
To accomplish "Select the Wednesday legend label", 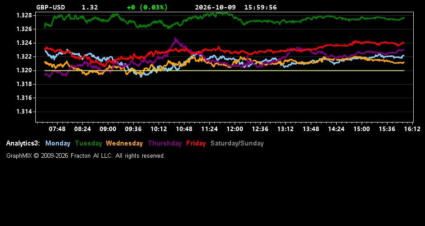I will [x=125, y=143].
